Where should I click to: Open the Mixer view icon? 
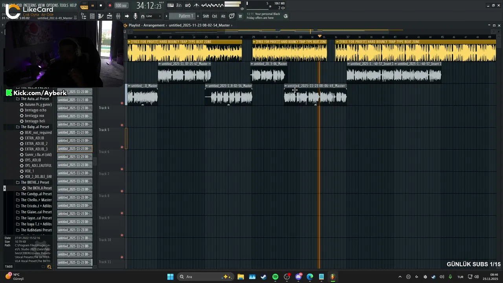point(118,16)
